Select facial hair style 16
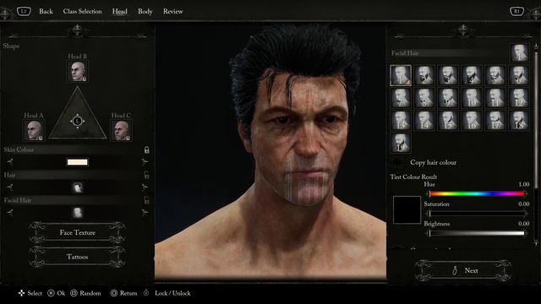Screen dimensions: 541x304 [472, 121]
